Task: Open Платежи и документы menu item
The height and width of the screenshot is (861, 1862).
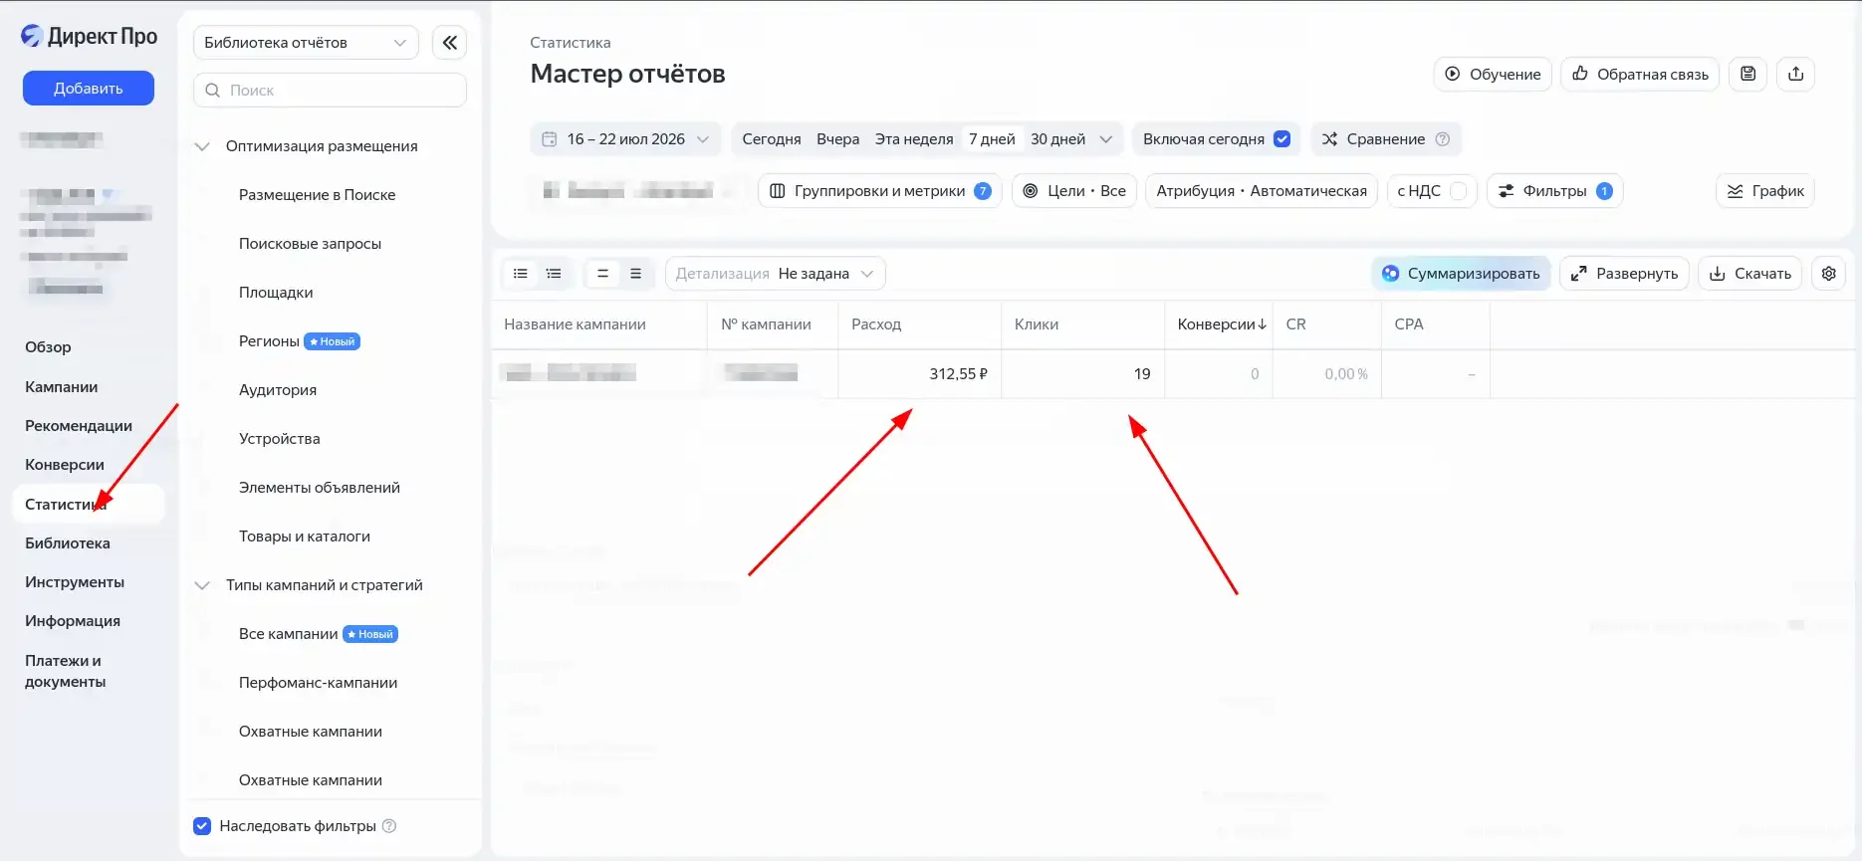Action: tap(65, 672)
